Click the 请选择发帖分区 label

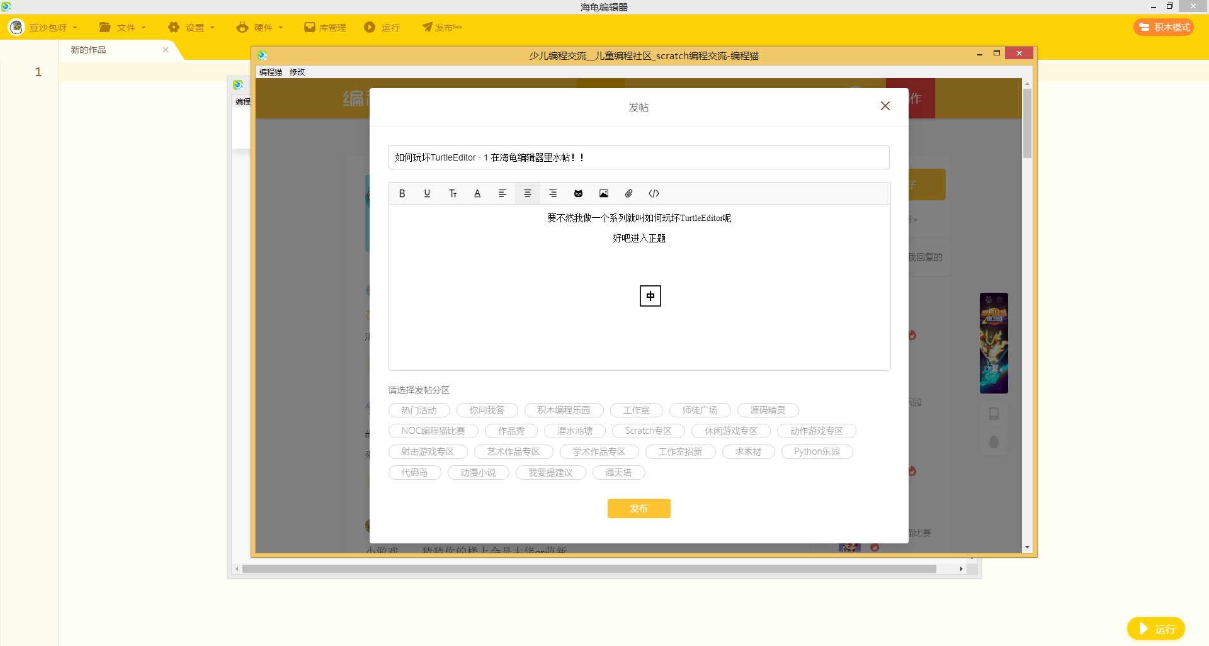[419, 390]
